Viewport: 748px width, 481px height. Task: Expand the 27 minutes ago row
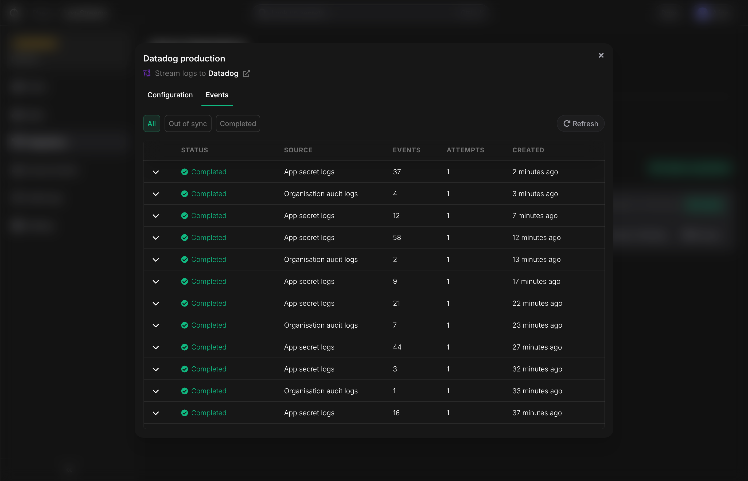click(156, 347)
